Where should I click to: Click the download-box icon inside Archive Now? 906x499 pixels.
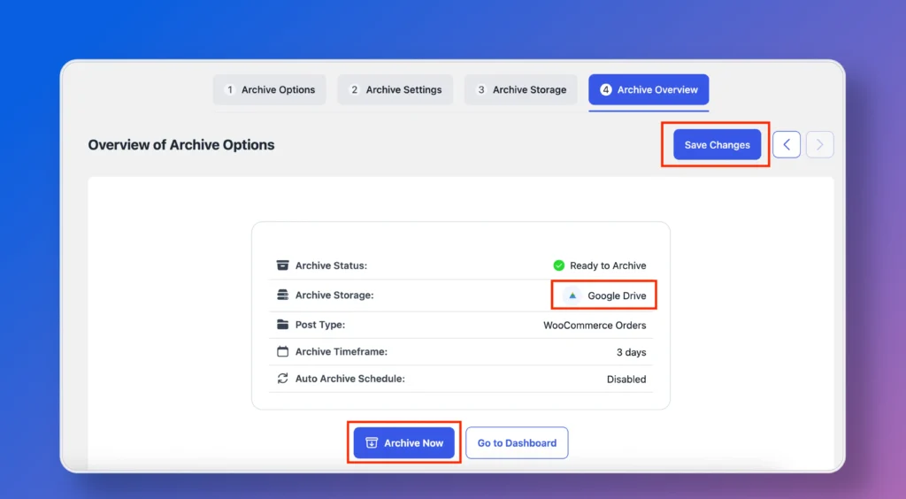[x=372, y=443]
